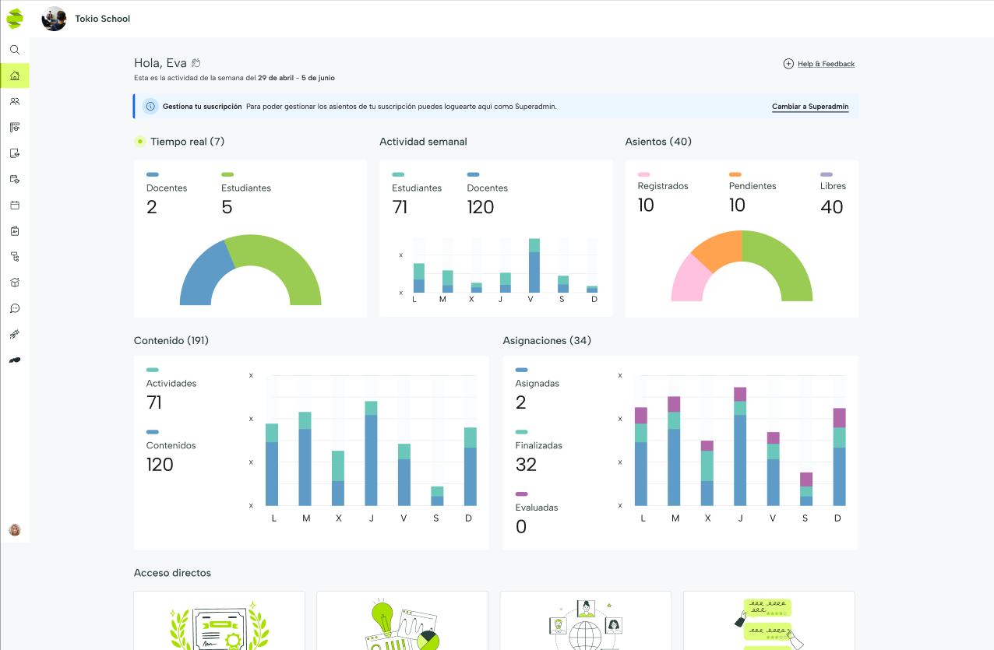Click the Tokio School name in header
Image resolution: width=994 pixels, height=650 pixels.
pyautogui.click(x=102, y=19)
